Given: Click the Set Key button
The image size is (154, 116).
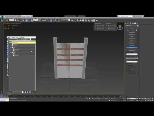Looking at the screenshot, I should tap(124, 101).
